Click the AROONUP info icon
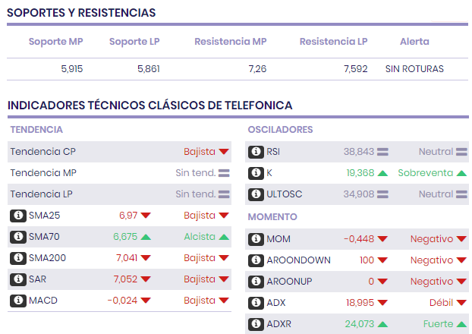The height and width of the screenshot is (334, 472). (x=256, y=282)
